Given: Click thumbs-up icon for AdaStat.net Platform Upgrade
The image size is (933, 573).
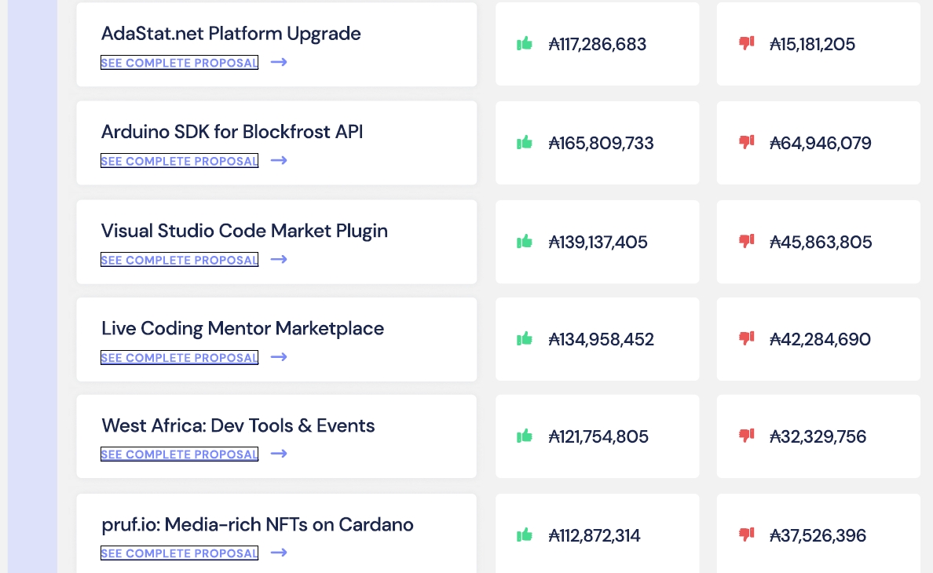Looking at the screenshot, I should coord(525,43).
